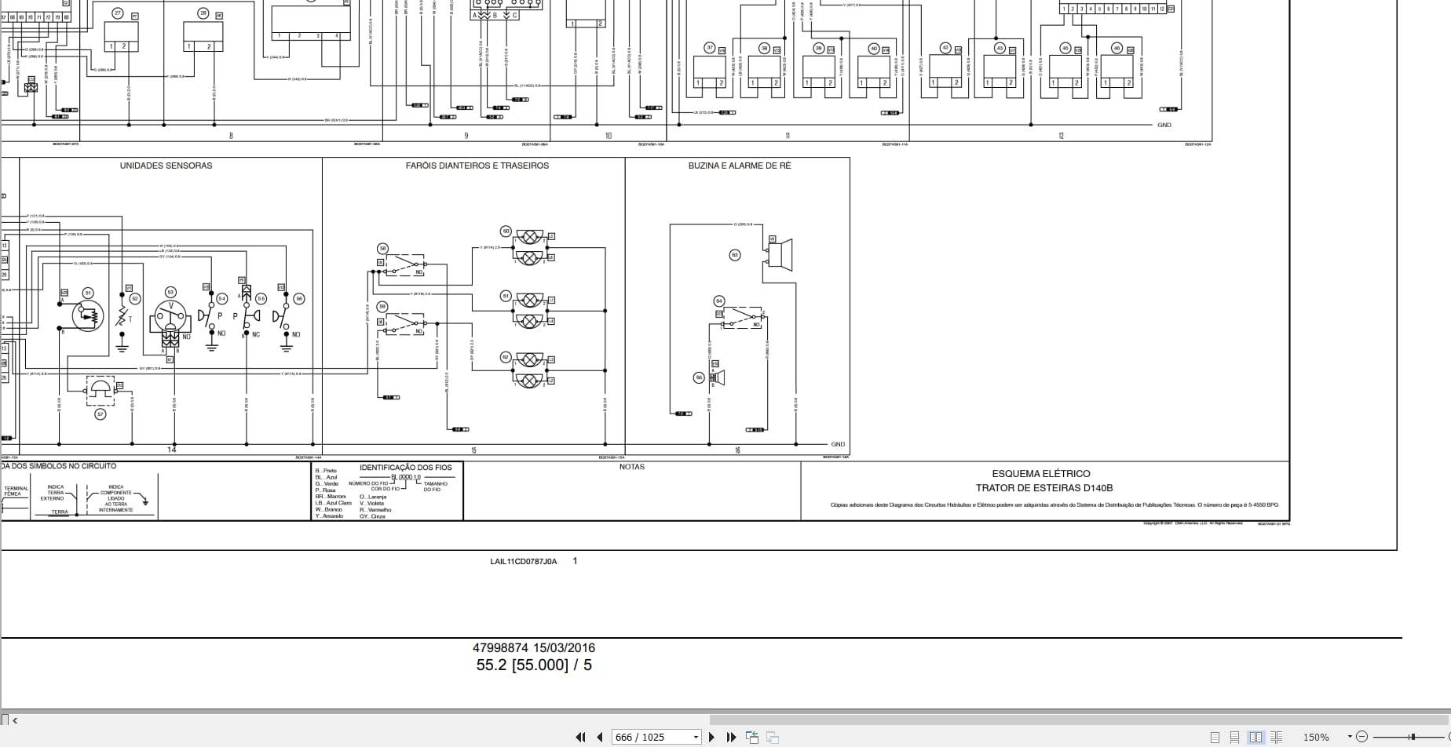Image resolution: width=1451 pixels, height=747 pixels.
Task: Click the backup alarm symbol at component 65
Action: [717, 378]
